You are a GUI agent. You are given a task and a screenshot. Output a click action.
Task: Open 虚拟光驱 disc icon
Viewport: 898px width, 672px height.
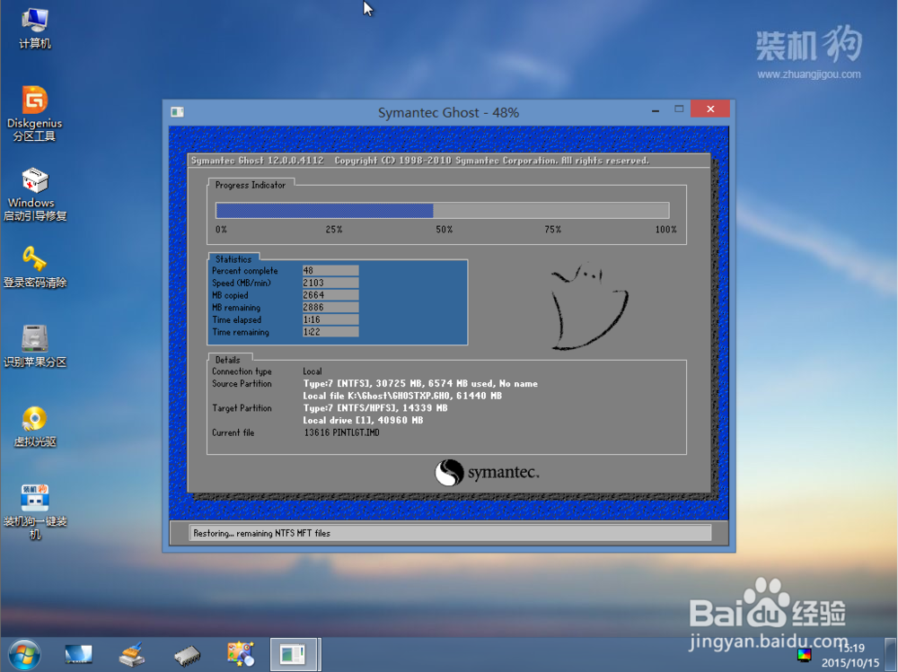point(35,426)
